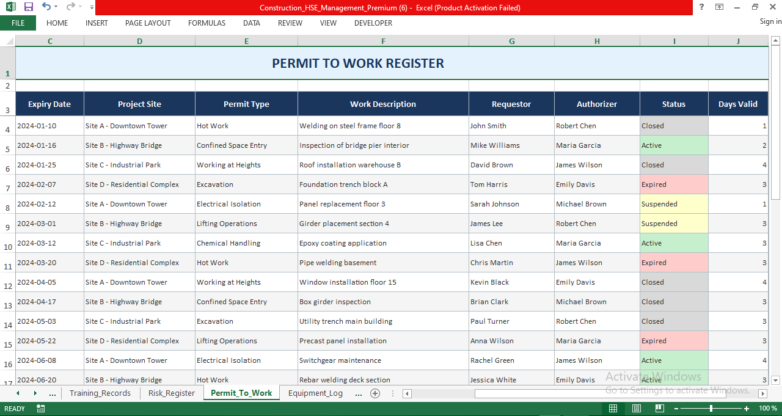Click the Permit Type header cell
Screen dimensions: 782x416
point(246,104)
